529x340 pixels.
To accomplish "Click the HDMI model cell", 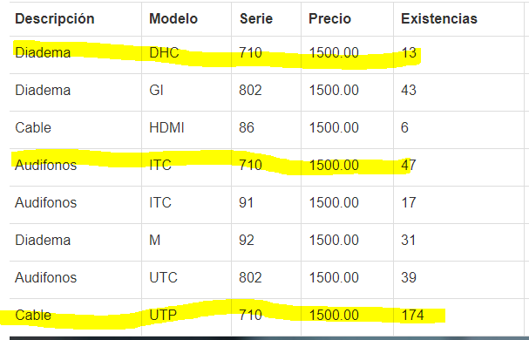I will (166, 127).
